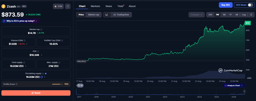Open the Markets tab

click(95, 6)
